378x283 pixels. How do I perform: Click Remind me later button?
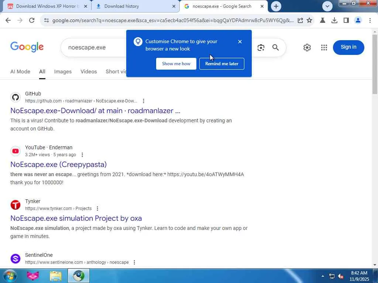[x=222, y=64]
